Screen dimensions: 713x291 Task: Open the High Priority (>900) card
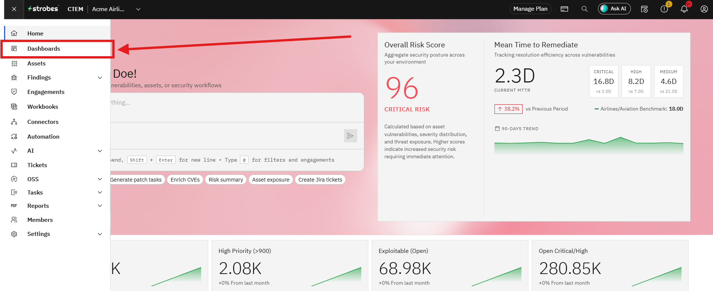pos(290,265)
